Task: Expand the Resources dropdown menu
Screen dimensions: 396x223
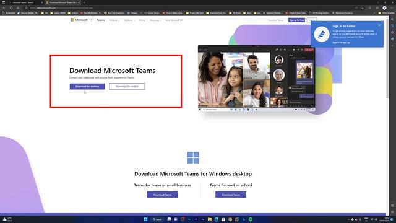Action: pos(155,20)
